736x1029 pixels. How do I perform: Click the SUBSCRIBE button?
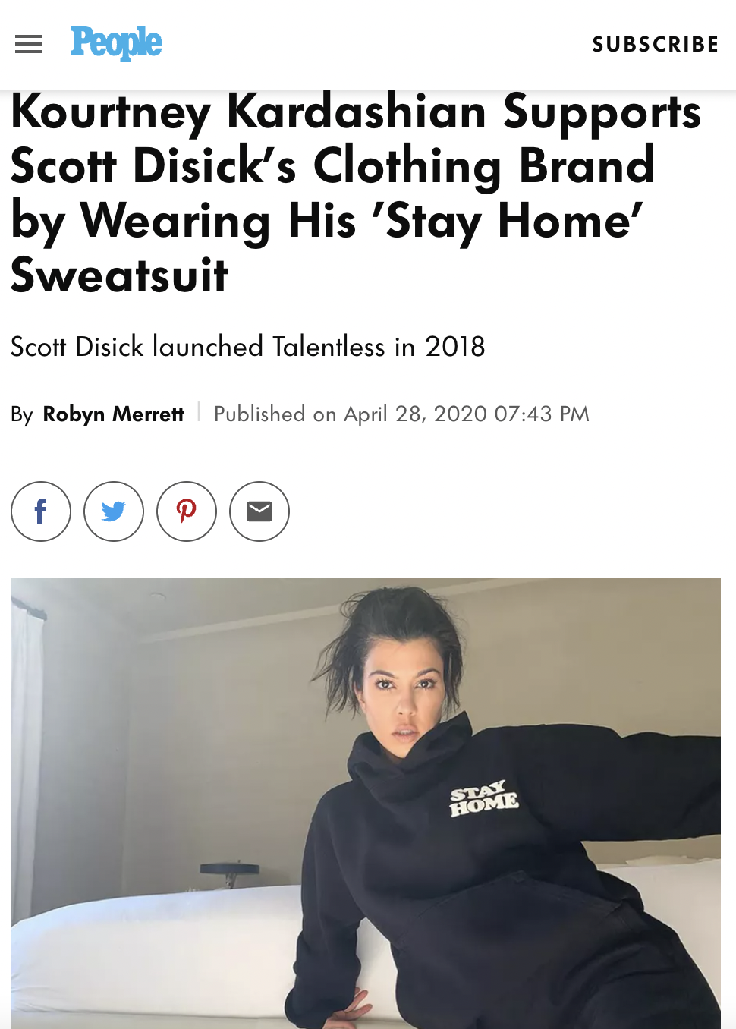(x=656, y=45)
